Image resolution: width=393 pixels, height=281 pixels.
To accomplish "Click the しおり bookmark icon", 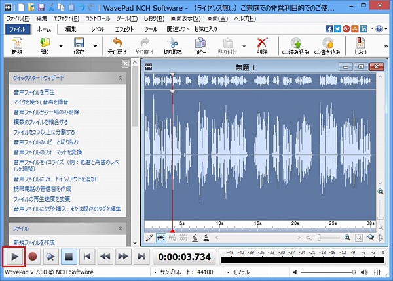I will coord(360,46).
